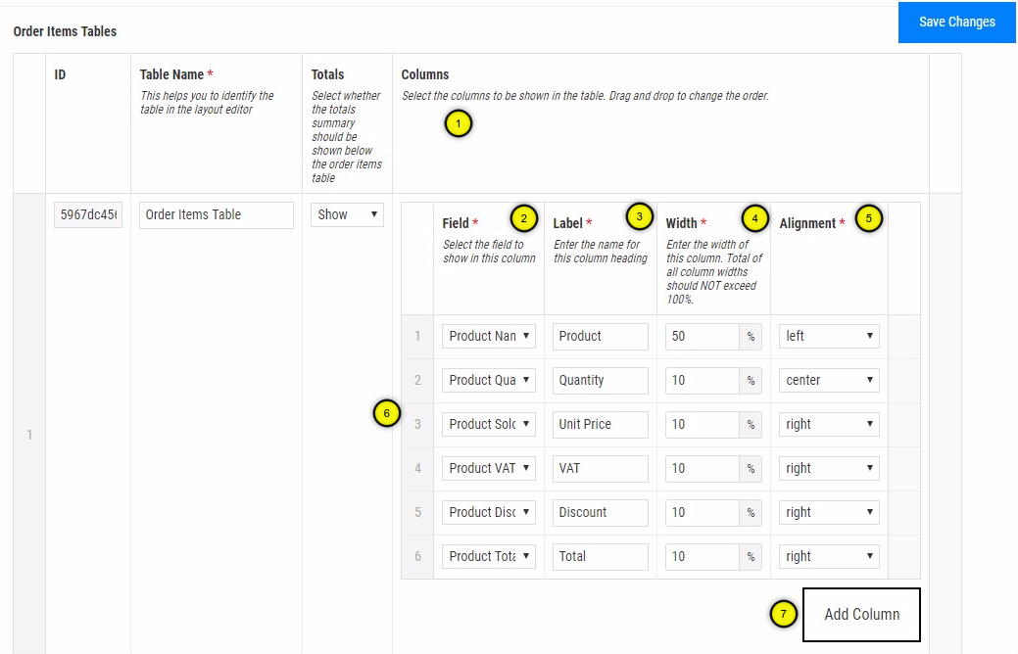Click the width field containing 50
Viewport: 1018px width, 654px height.
(x=702, y=336)
